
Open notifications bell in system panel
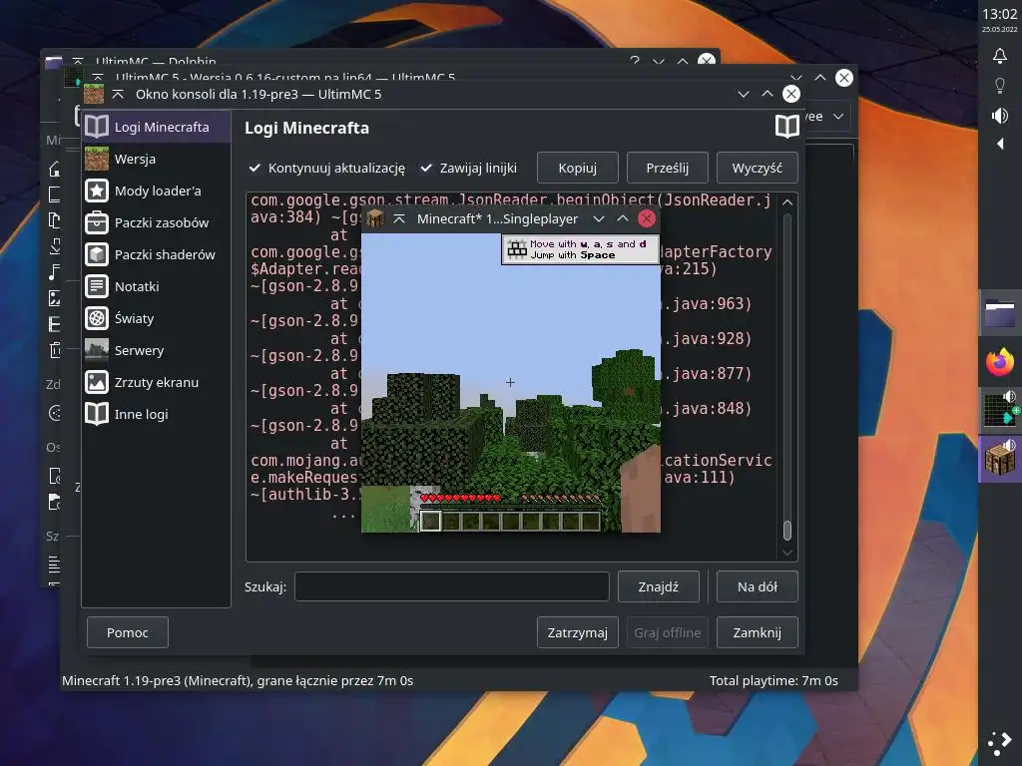point(1000,56)
